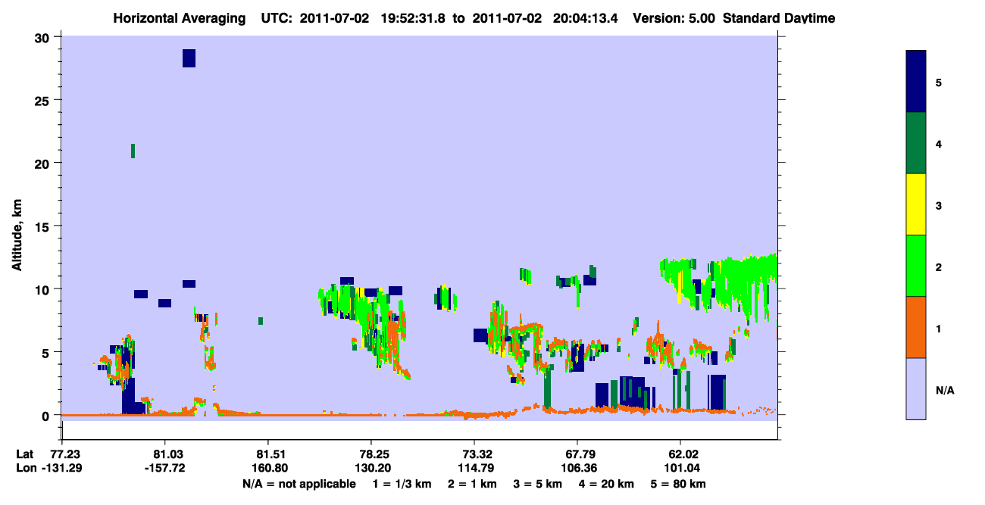Click the orange colorbar segment for 1
The image size is (985, 505).
pyautogui.click(x=916, y=327)
